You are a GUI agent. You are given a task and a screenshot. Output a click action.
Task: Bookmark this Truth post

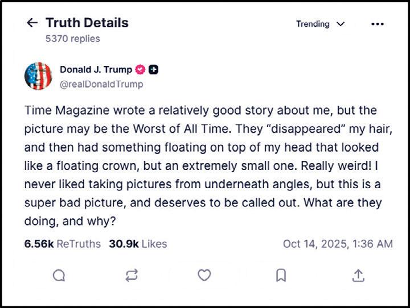point(281,276)
